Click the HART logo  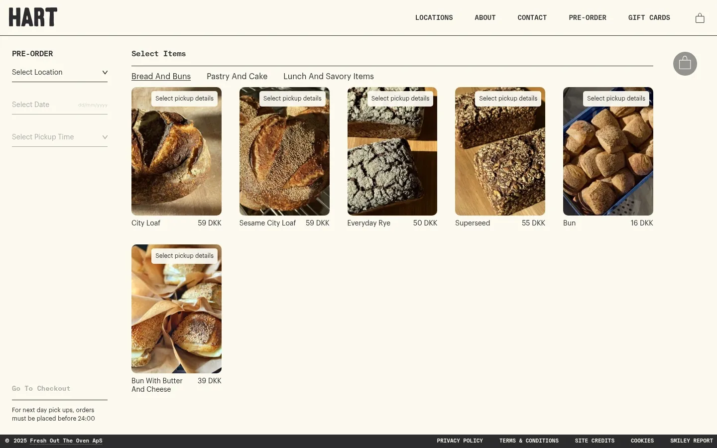[33, 17]
